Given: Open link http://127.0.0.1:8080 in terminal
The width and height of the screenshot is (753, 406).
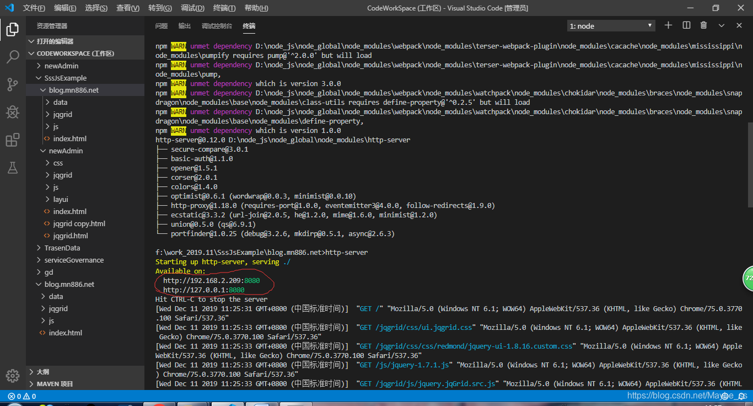Looking at the screenshot, I should [x=204, y=290].
